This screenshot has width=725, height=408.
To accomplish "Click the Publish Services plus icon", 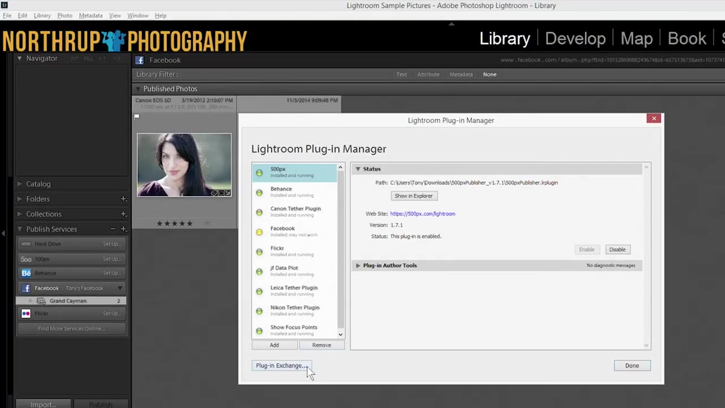I will pyautogui.click(x=123, y=229).
